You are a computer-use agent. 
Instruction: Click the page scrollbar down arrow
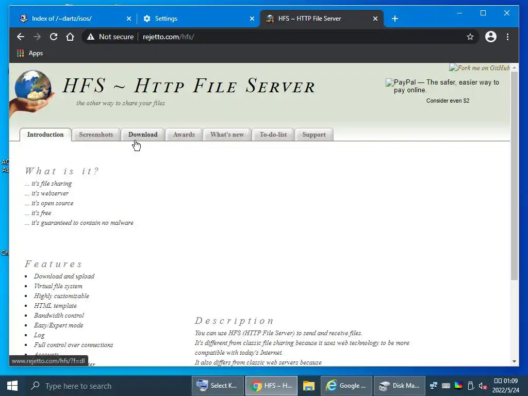tap(514, 361)
